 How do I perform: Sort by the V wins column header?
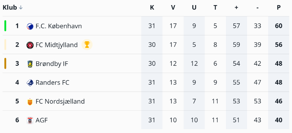tap(173, 7)
